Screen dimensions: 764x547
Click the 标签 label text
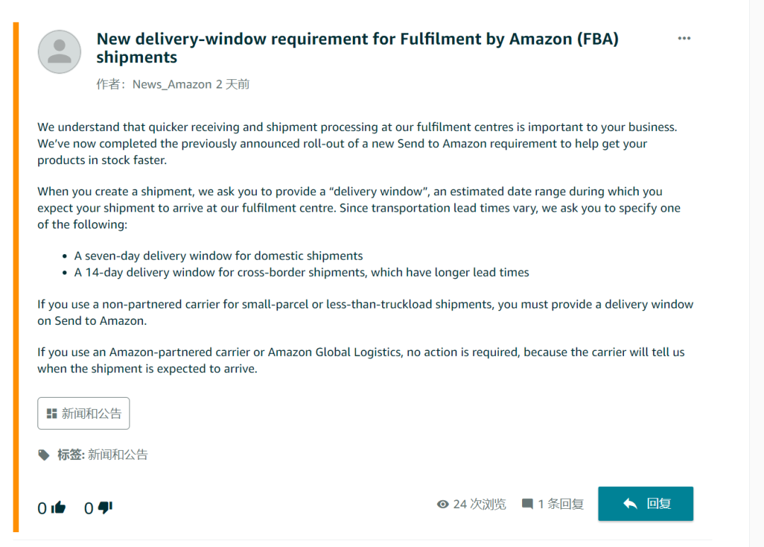(70, 455)
